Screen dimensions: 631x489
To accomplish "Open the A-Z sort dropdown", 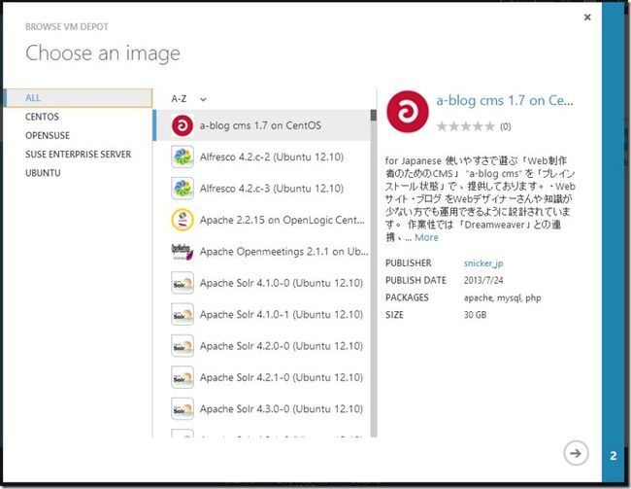I will pos(188,99).
